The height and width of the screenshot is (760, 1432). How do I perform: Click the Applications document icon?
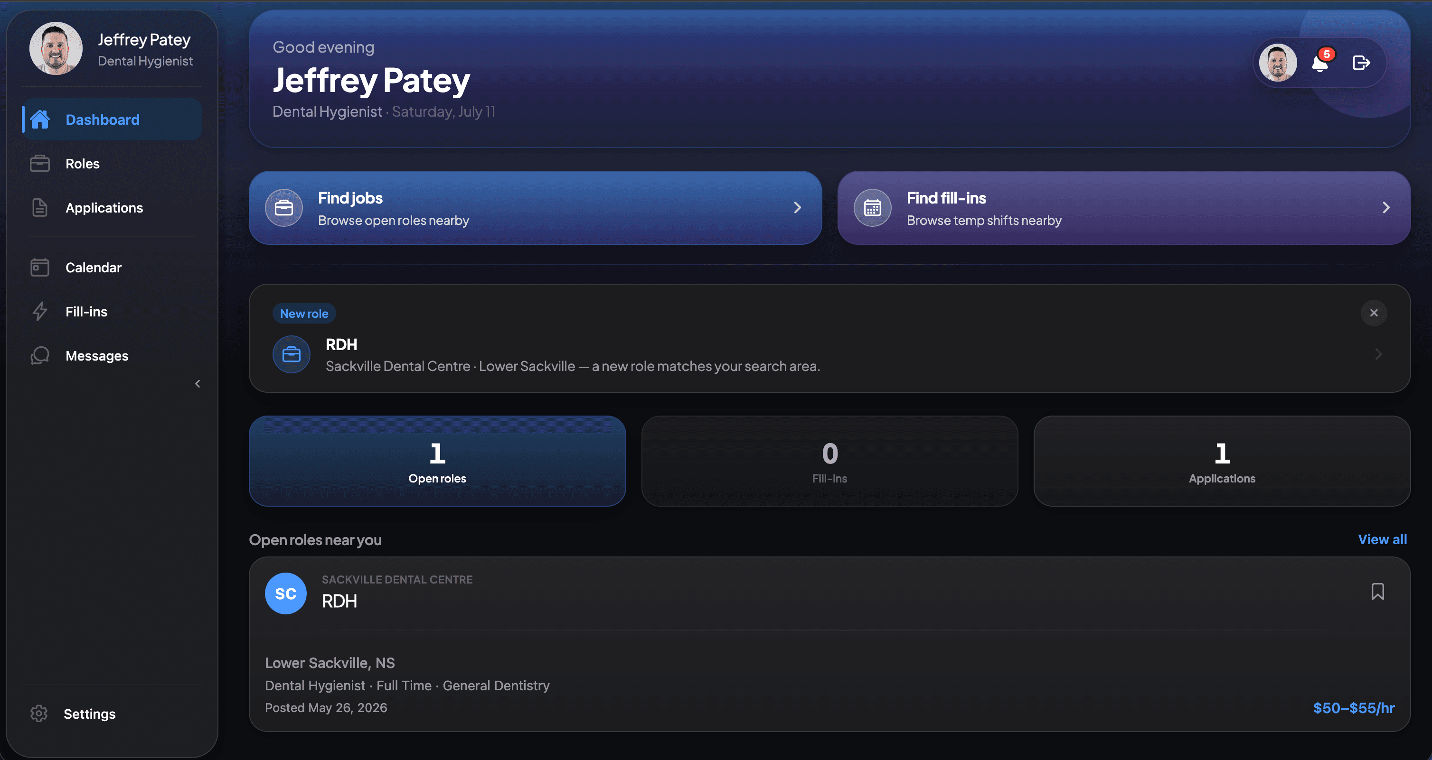40,208
